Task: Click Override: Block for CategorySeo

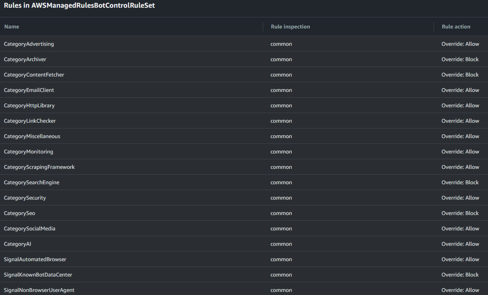Action: pos(460,213)
